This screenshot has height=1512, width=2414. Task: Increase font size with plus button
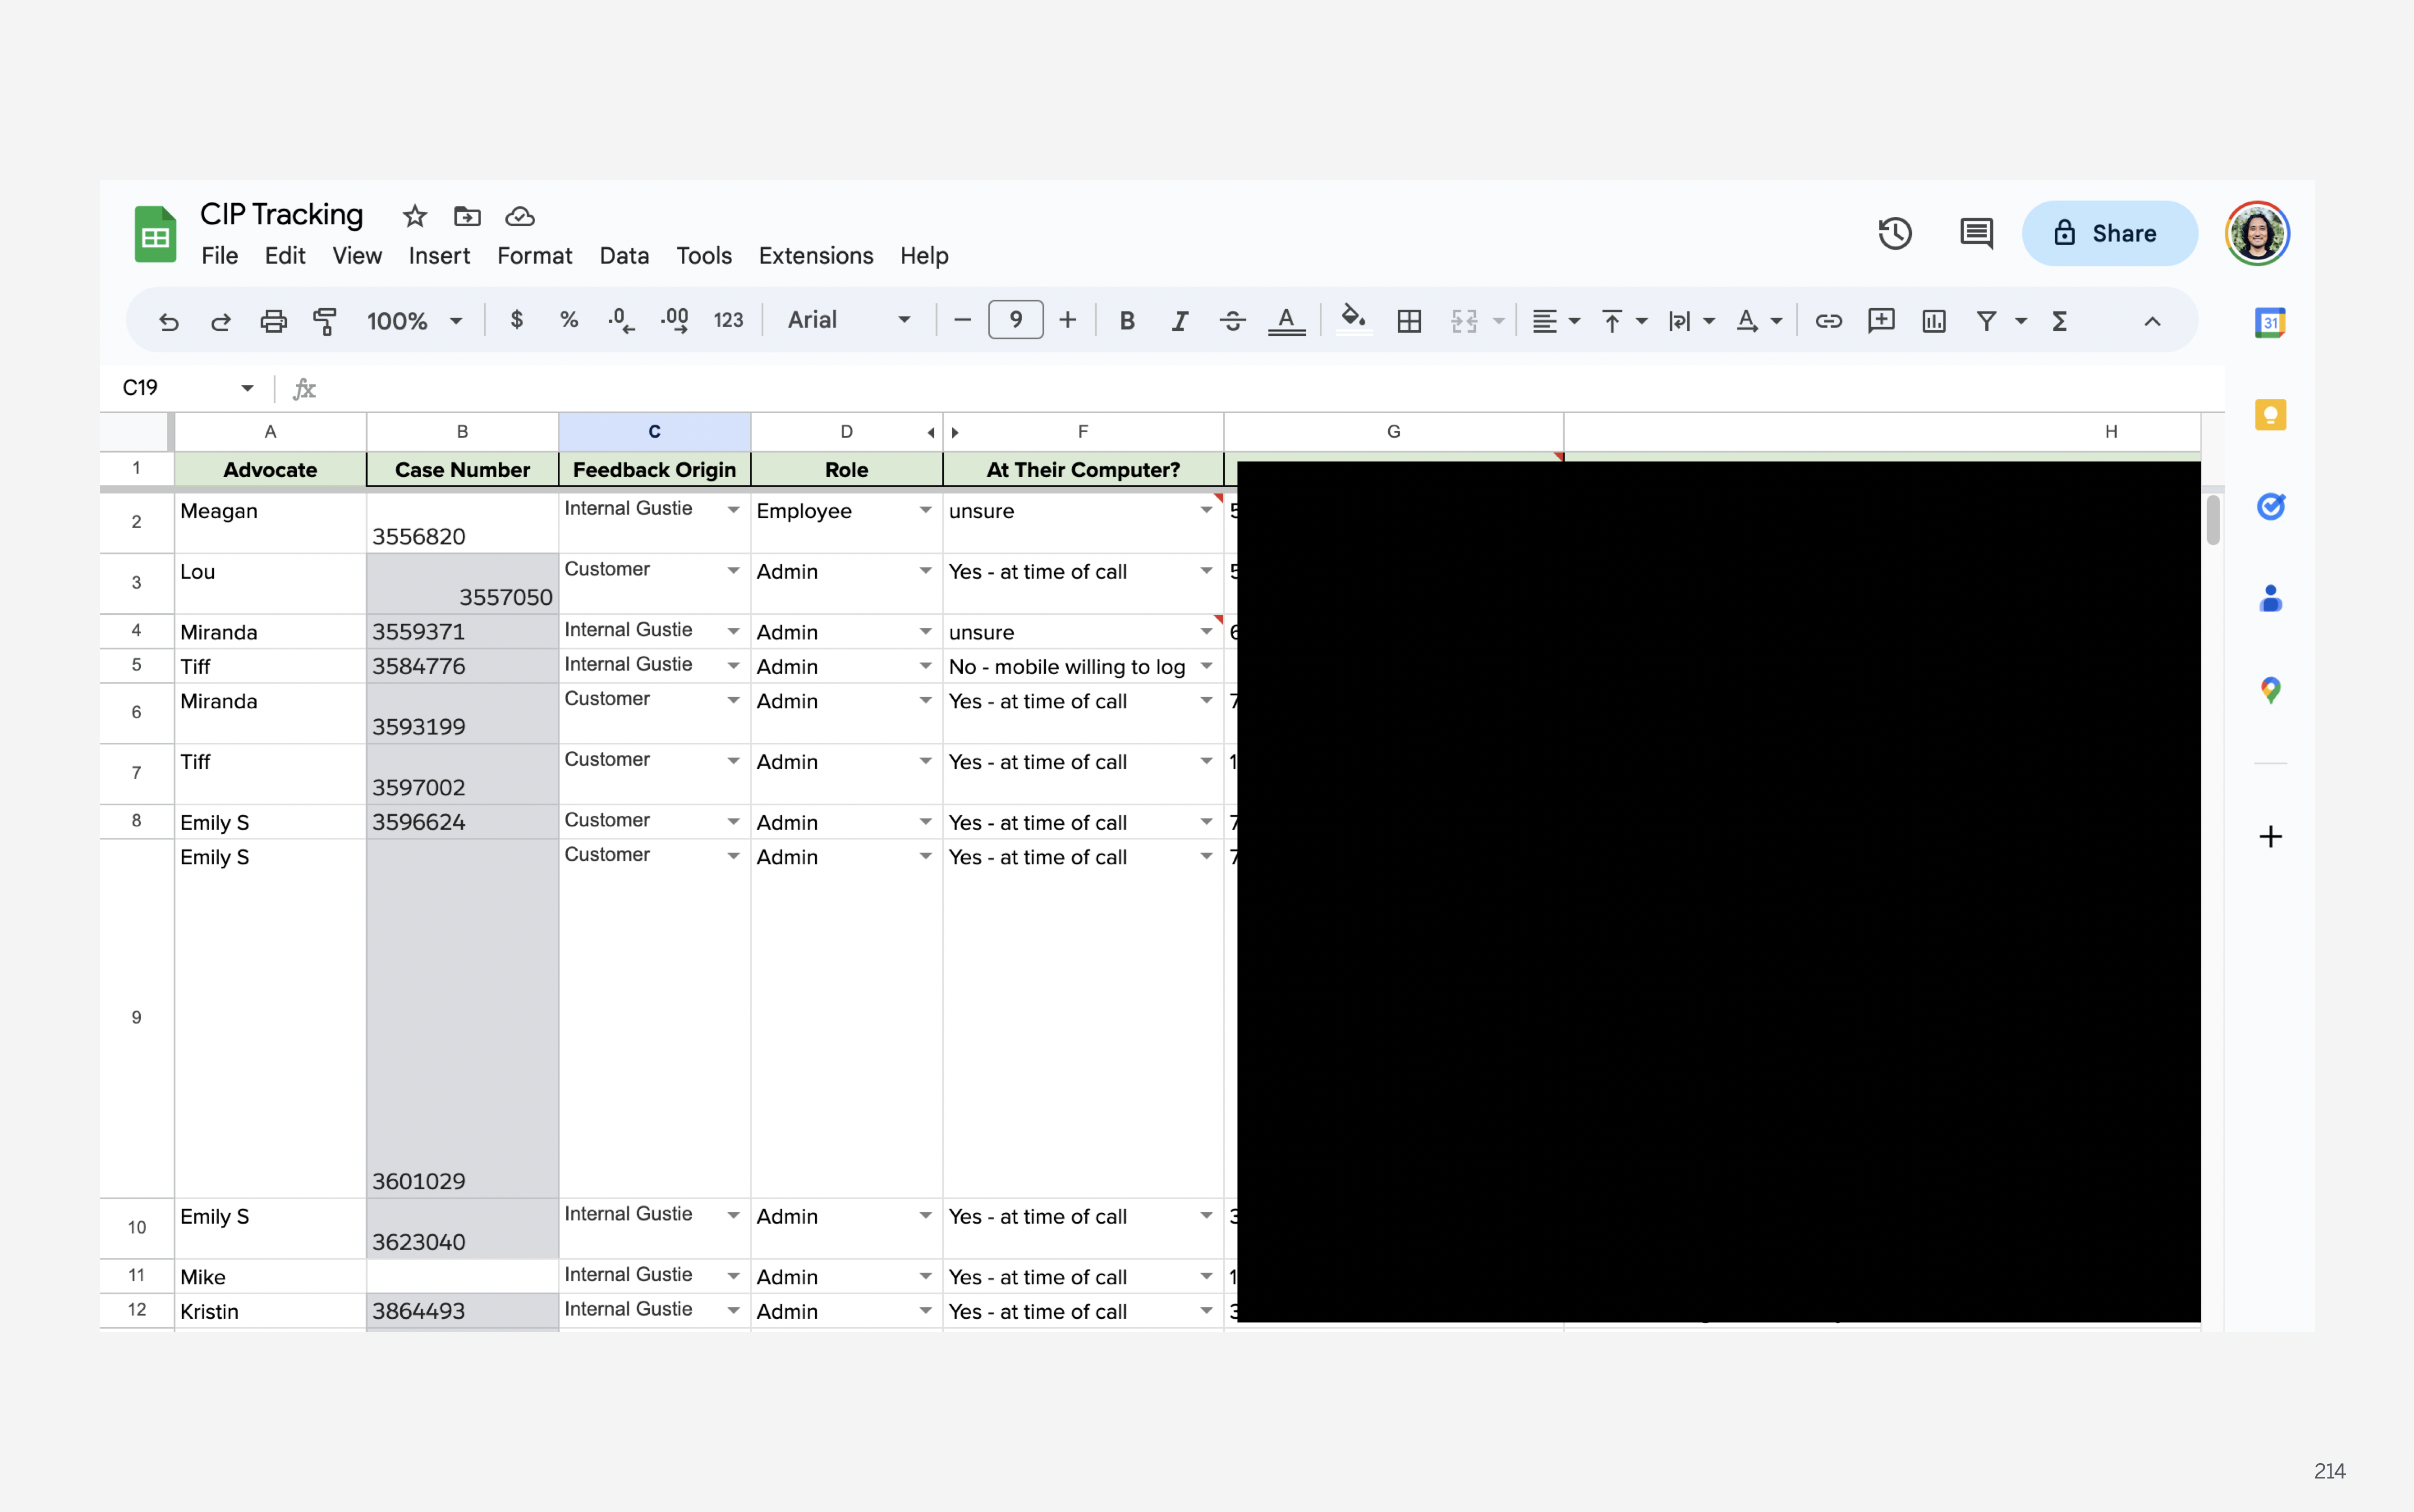click(1068, 321)
